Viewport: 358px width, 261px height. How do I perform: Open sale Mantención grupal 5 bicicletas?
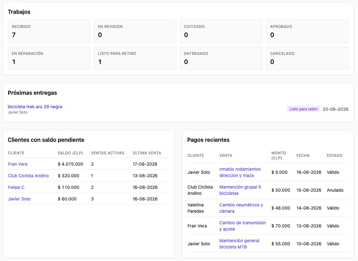[x=240, y=190]
